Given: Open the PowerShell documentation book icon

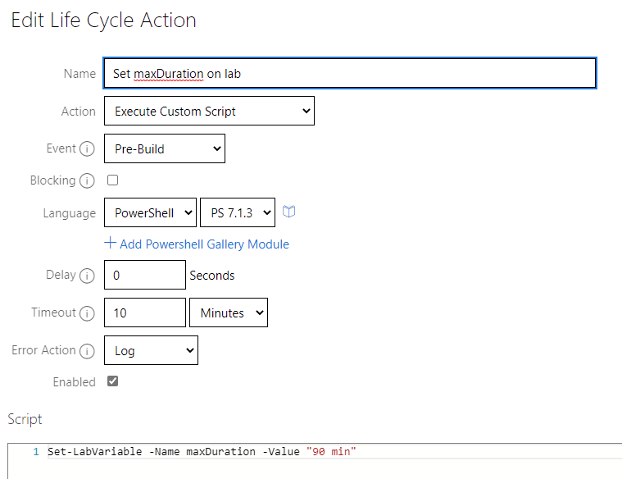Looking at the screenshot, I should pyautogui.click(x=288, y=212).
